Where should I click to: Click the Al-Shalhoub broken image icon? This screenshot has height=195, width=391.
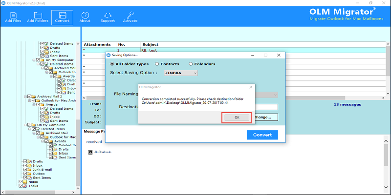tap(90, 152)
